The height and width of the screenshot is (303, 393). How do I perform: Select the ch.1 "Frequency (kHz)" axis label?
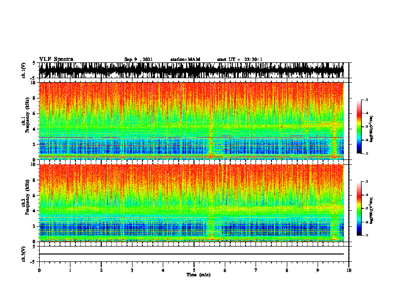coord(27,115)
